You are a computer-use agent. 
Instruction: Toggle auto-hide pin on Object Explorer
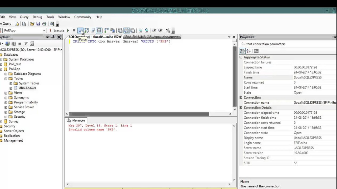coord(53,37)
